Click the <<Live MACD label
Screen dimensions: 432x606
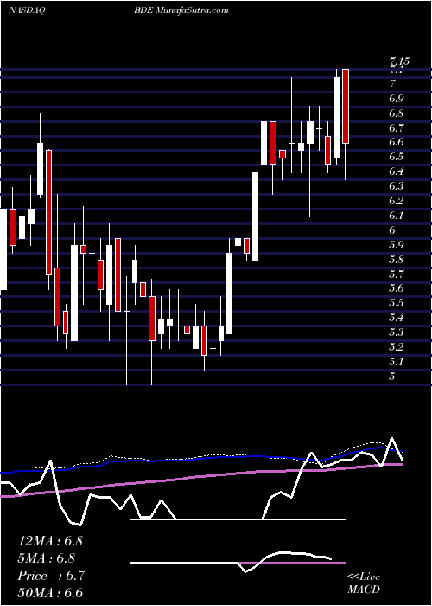tap(364, 583)
